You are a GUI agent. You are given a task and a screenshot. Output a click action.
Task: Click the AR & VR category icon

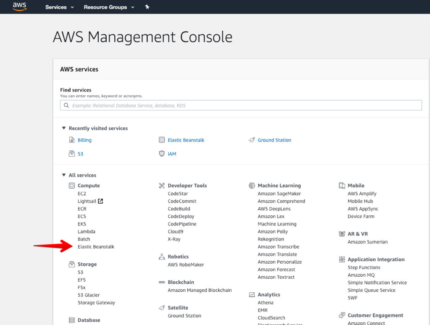click(x=342, y=234)
